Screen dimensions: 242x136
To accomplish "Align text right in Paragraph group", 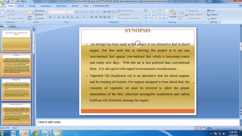I will tap(100, 17).
